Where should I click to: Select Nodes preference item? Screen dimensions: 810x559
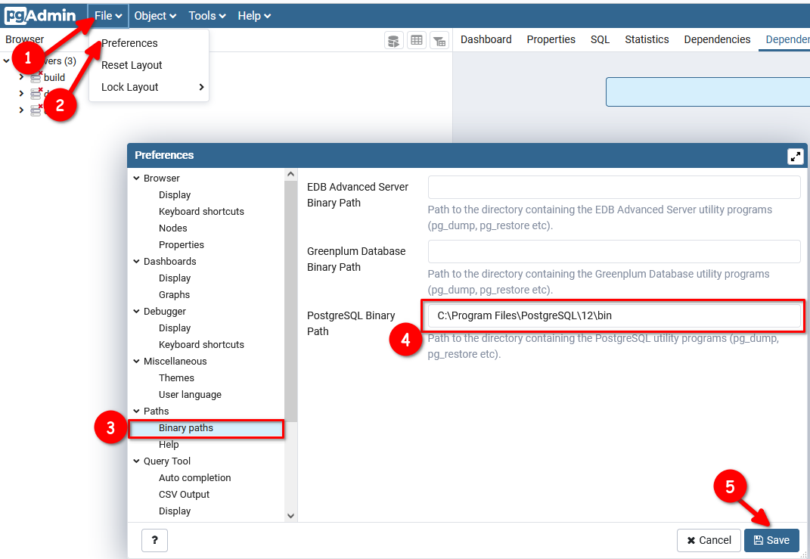point(173,228)
